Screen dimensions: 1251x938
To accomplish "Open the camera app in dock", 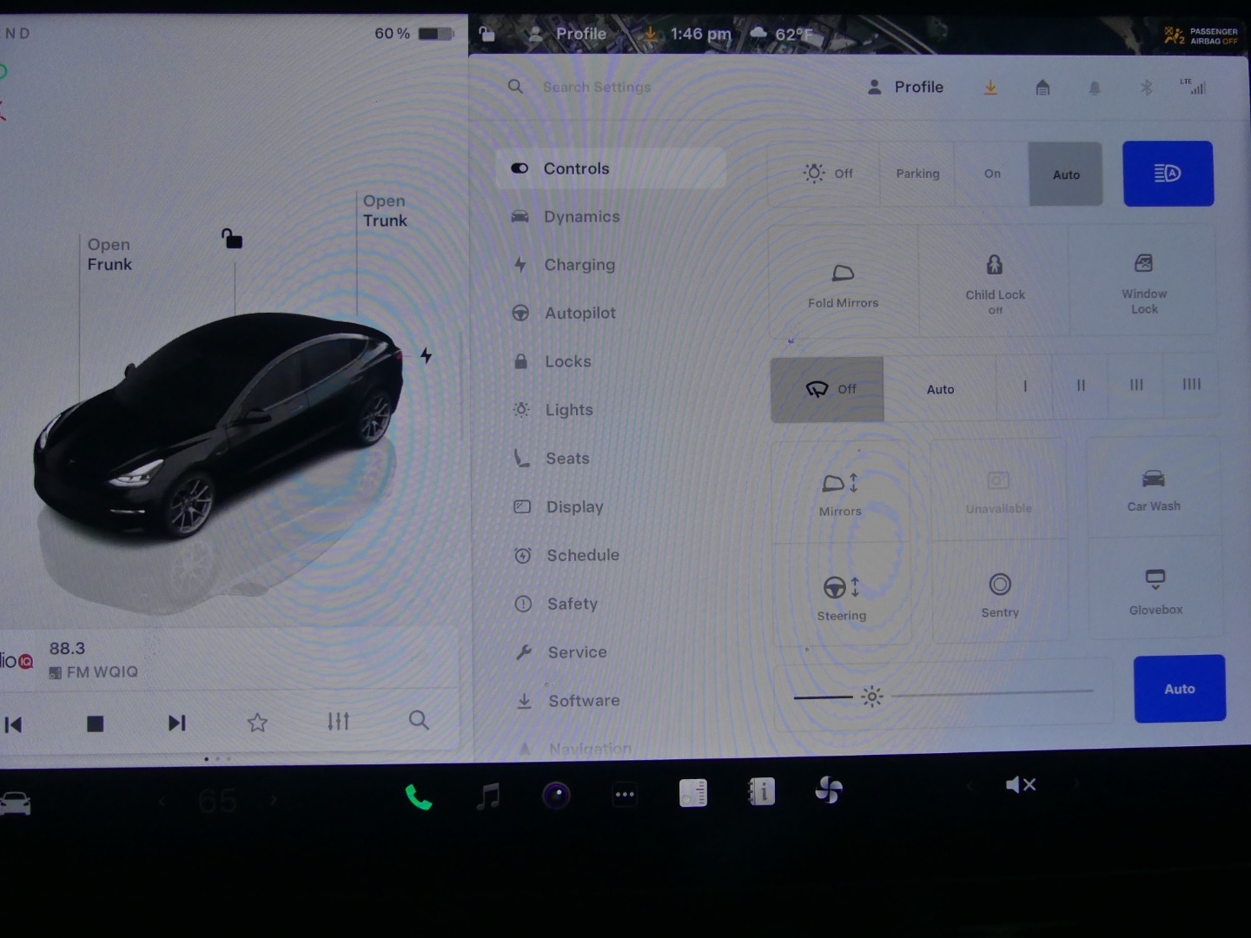I will point(556,795).
